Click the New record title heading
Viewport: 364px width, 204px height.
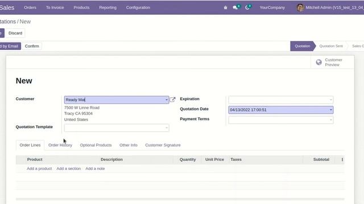click(x=24, y=80)
